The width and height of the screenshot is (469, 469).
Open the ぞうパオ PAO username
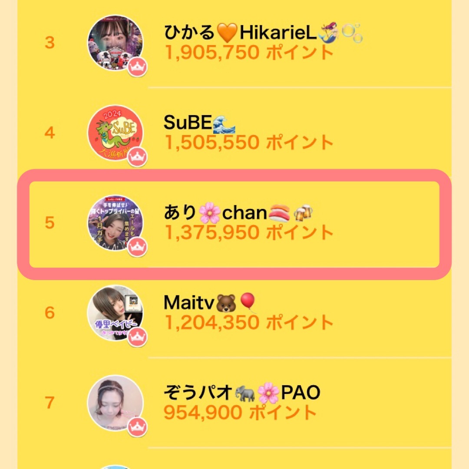(x=242, y=393)
